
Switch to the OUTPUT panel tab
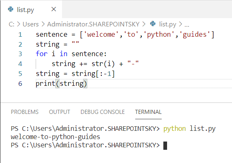tap(60, 112)
